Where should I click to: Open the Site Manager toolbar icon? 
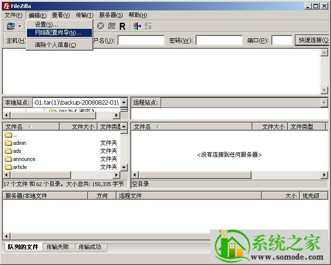click(x=11, y=26)
